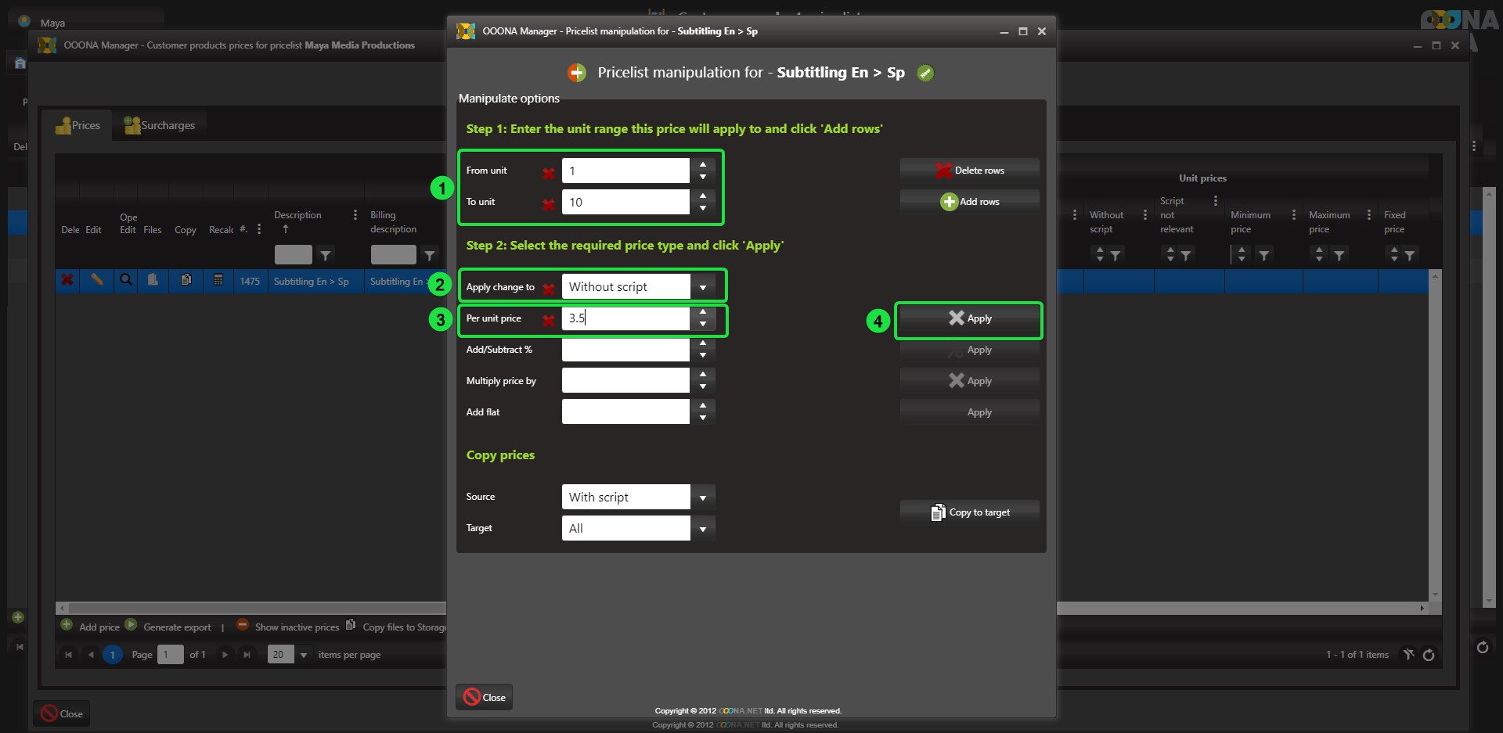Viewport: 1503px width, 733px height.
Task: Click the red delete X in row 1475
Action: (x=67, y=280)
